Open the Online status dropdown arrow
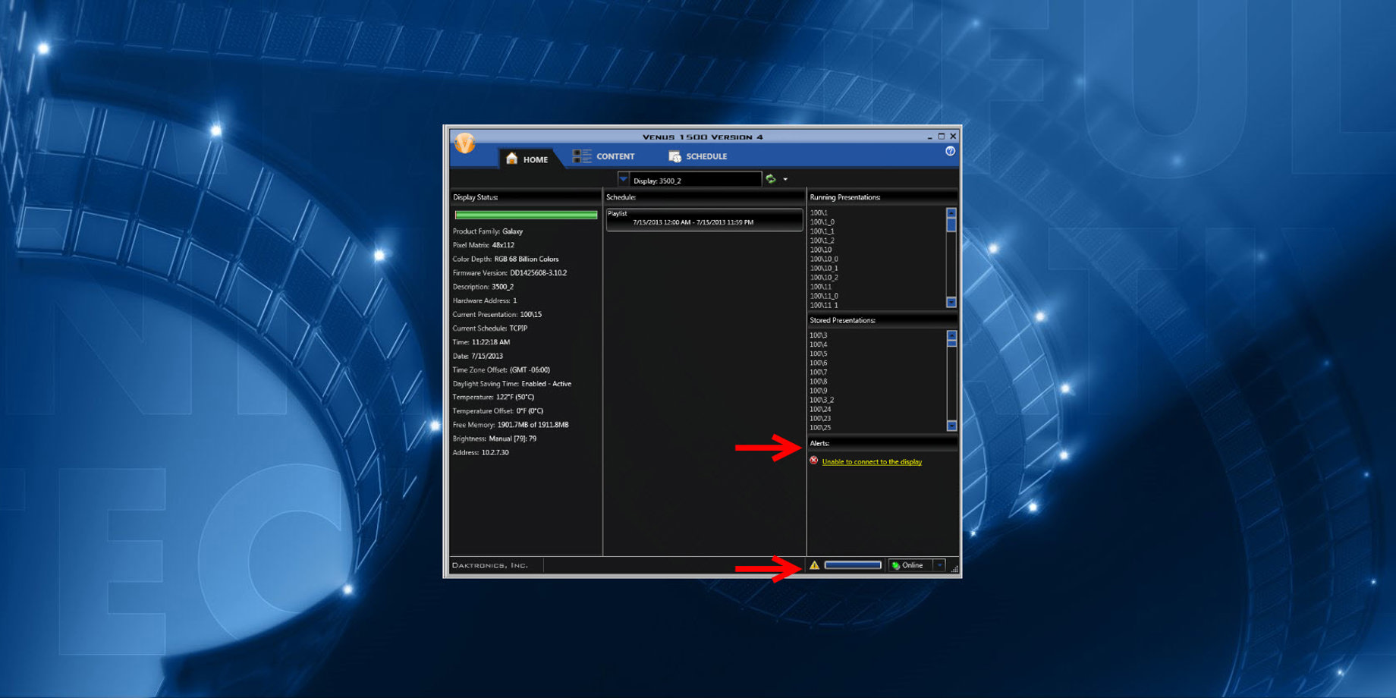Screen dimensions: 1396x698 tap(939, 565)
